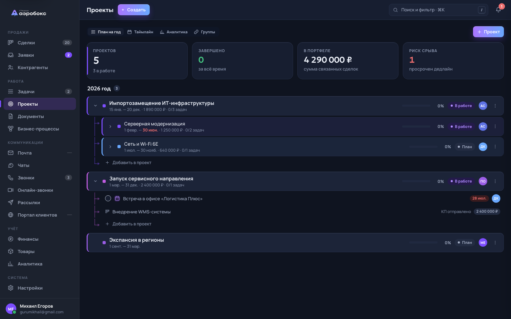Open the Звонки phone icon
Screen dimensions: 511x319
click(11, 178)
